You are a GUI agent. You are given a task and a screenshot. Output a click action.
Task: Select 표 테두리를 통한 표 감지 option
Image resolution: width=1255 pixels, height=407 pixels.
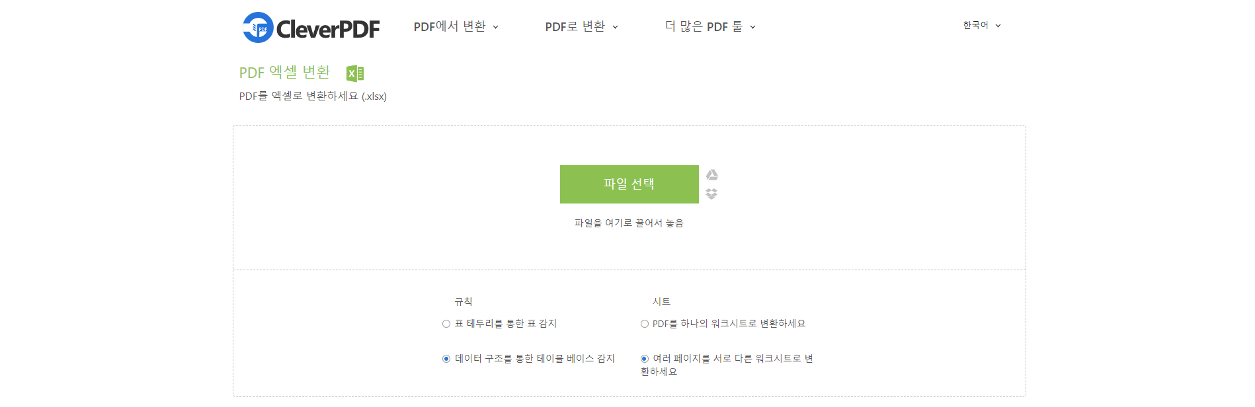pyautogui.click(x=445, y=324)
